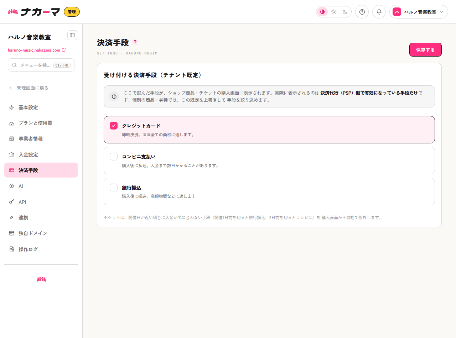456x338 pixels.
Task: Open AI settings menu item
Action: 41,186
